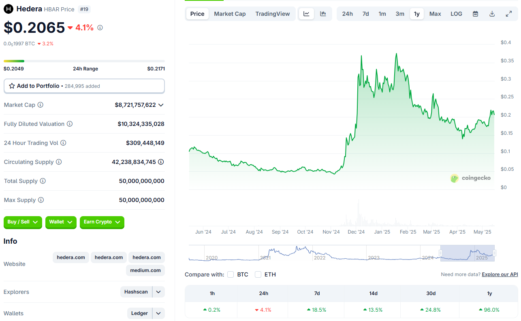Set chart range to Max
The height and width of the screenshot is (321, 521).
click(435, 14)
